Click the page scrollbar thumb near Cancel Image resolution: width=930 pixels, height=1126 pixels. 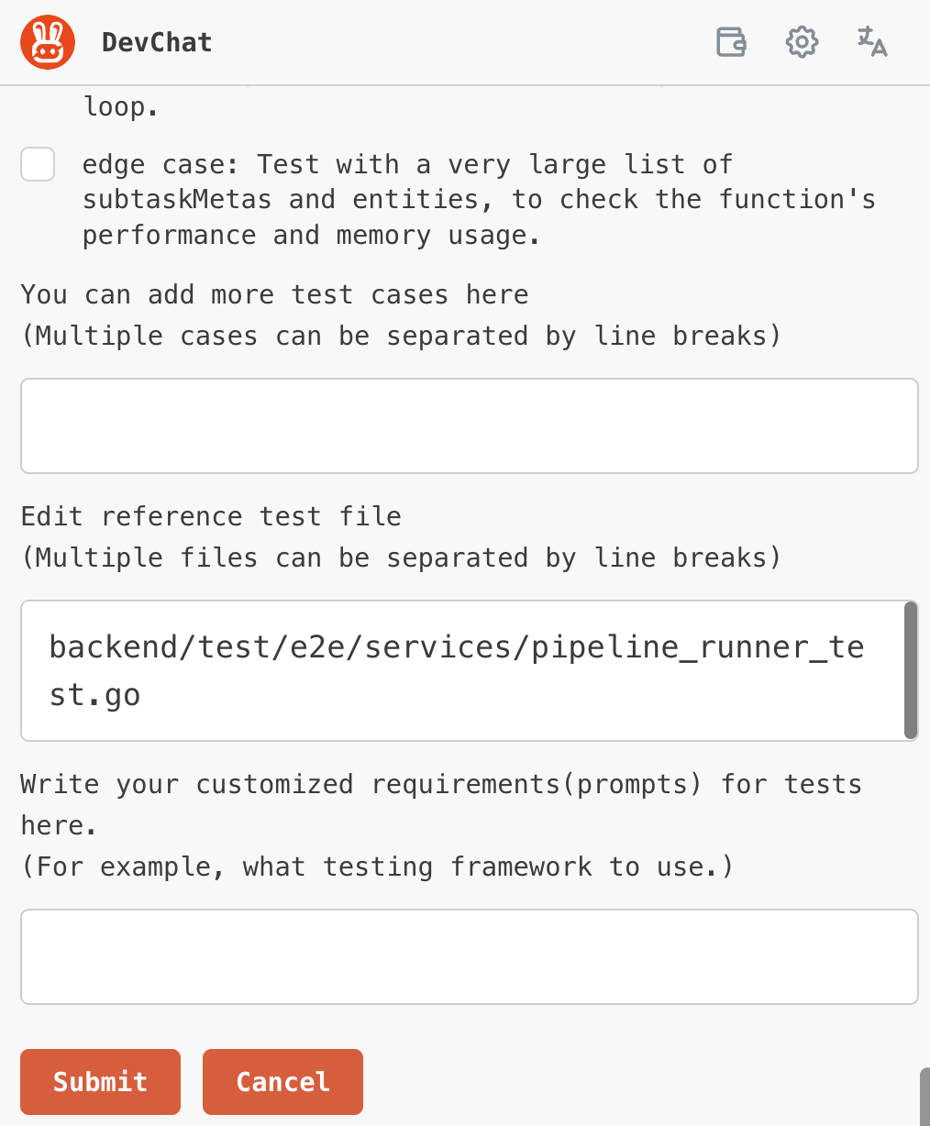tap(924, 1097)
